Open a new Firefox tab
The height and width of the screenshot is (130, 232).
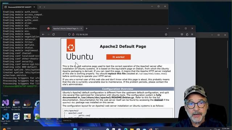[x=87, y=29]
